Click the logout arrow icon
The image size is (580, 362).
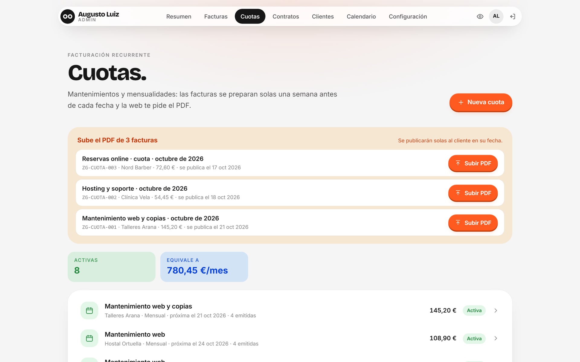513,17
